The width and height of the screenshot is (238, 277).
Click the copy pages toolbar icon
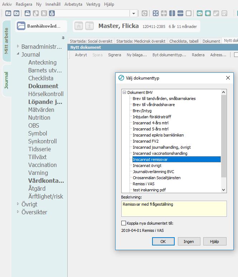click(36, 13)
